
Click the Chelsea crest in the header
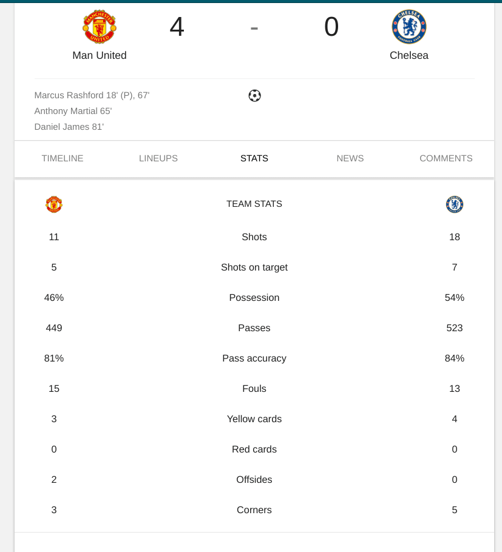[409, 27]
